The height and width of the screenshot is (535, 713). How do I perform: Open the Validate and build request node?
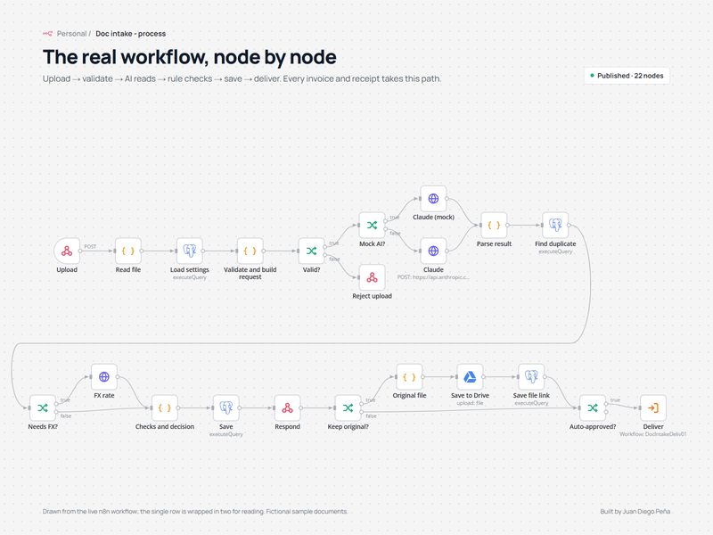click(250, 251)
